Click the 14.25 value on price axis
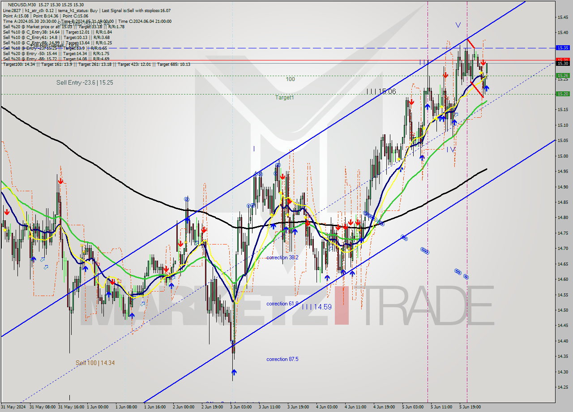This screenshot has width=573, height=412. (x=563, y=387)
